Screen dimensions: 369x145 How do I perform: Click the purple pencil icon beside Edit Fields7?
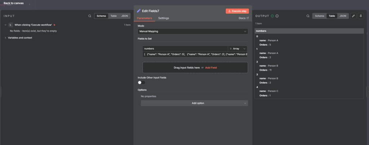point(139,11)
